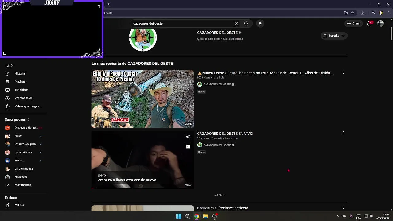Unmute the live video preview
The height and width of the screenshot is (221, 393).
click(x=188, y=137)
